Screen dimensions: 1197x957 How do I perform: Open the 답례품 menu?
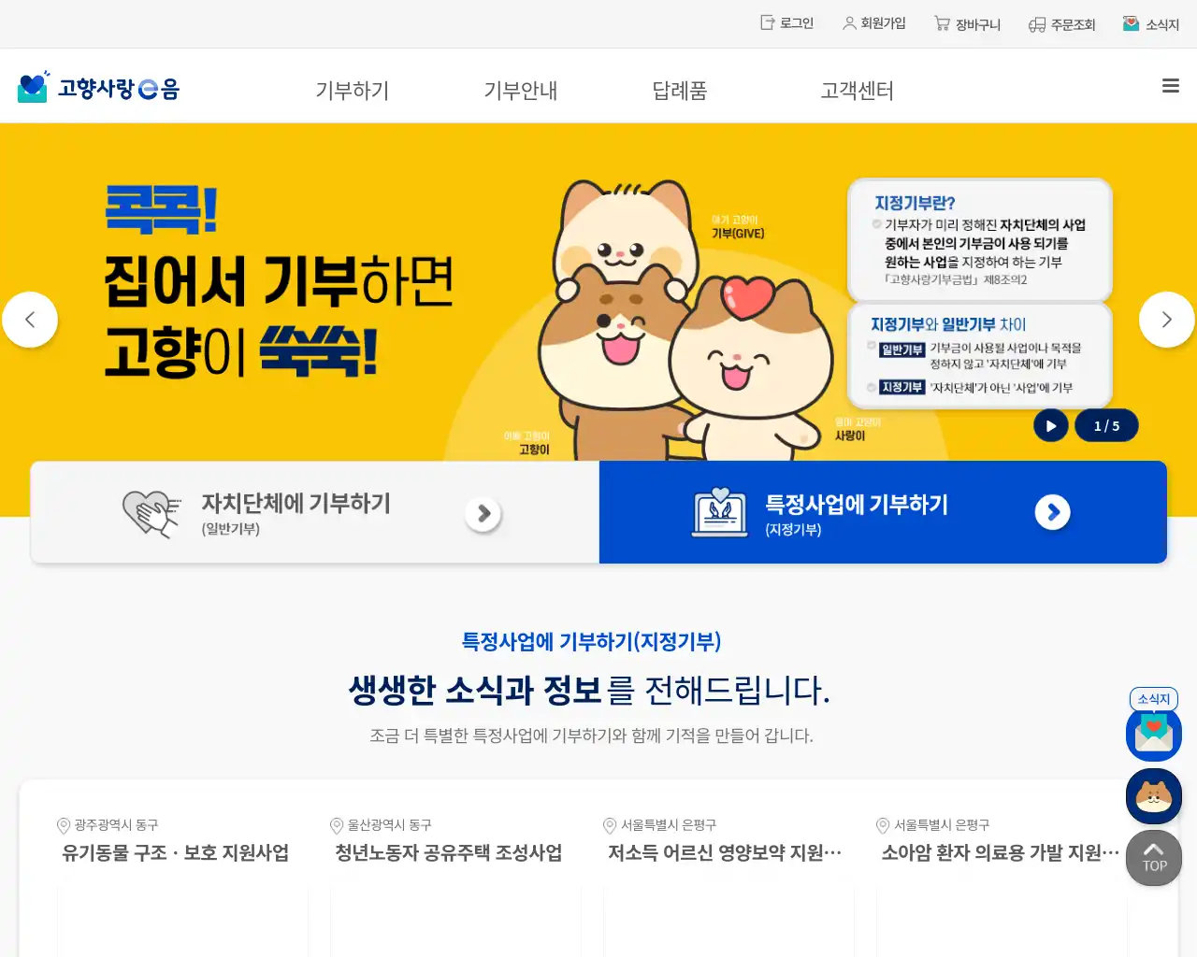point(679,91)
